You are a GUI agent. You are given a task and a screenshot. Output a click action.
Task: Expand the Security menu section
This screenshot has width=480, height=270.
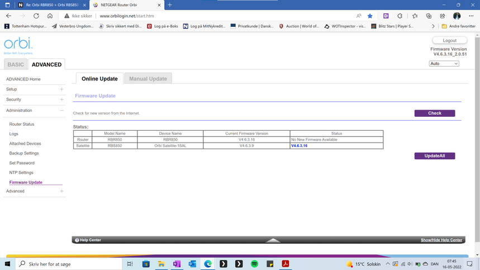click(61, 100)
